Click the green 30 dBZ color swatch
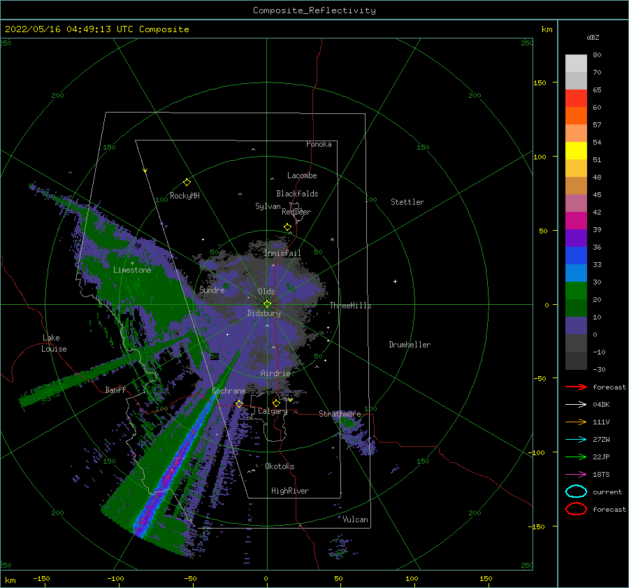The image size is (629, 588). pyautogui.click(x=576, y=291)
